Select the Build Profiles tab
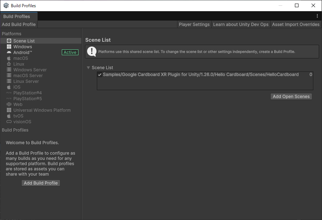This screenshot has height=220, width=322. coord(19,16)
